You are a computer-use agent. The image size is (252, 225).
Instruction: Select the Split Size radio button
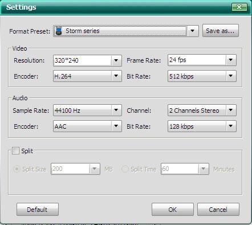[x=17, y=169]
